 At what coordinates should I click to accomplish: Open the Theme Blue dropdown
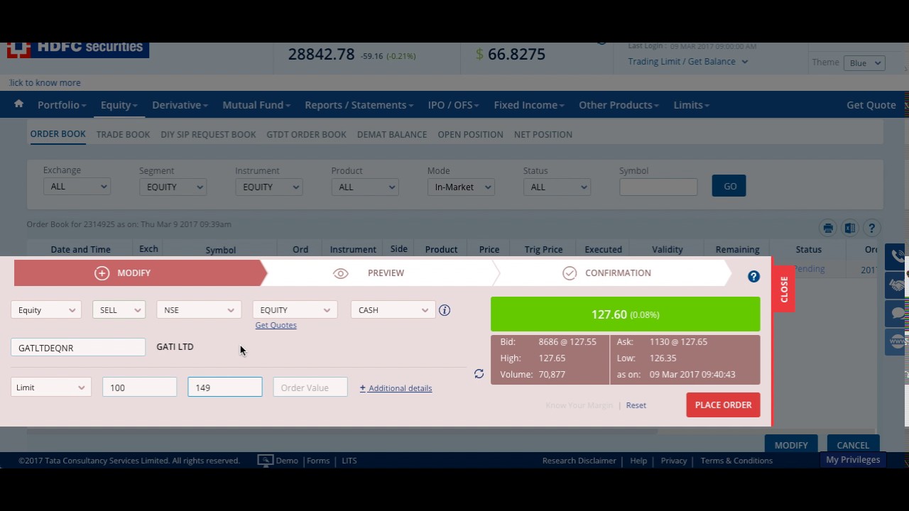[864, 62]
